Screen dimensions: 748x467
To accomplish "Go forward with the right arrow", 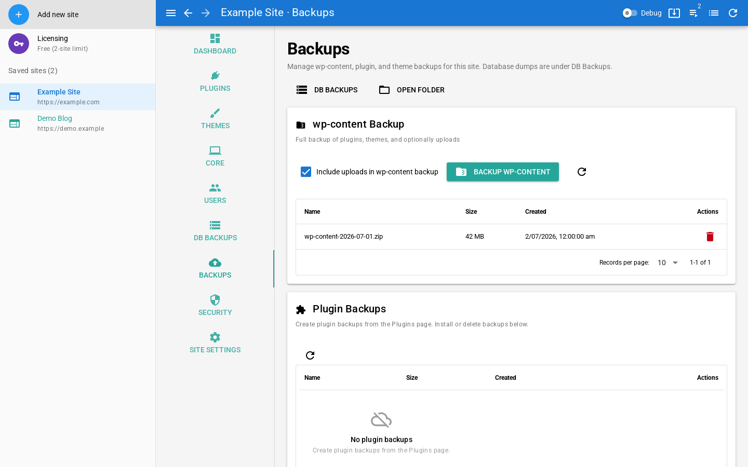I will click(206, 13).
